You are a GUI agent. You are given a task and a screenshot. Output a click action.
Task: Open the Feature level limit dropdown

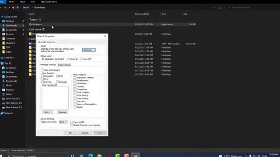point(63,122)
